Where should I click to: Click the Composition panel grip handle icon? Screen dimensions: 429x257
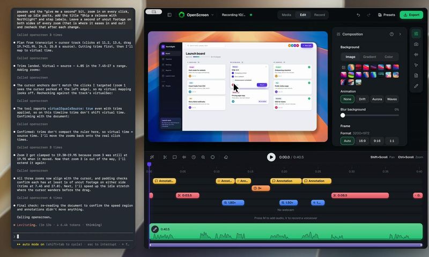tap(338, 34)
